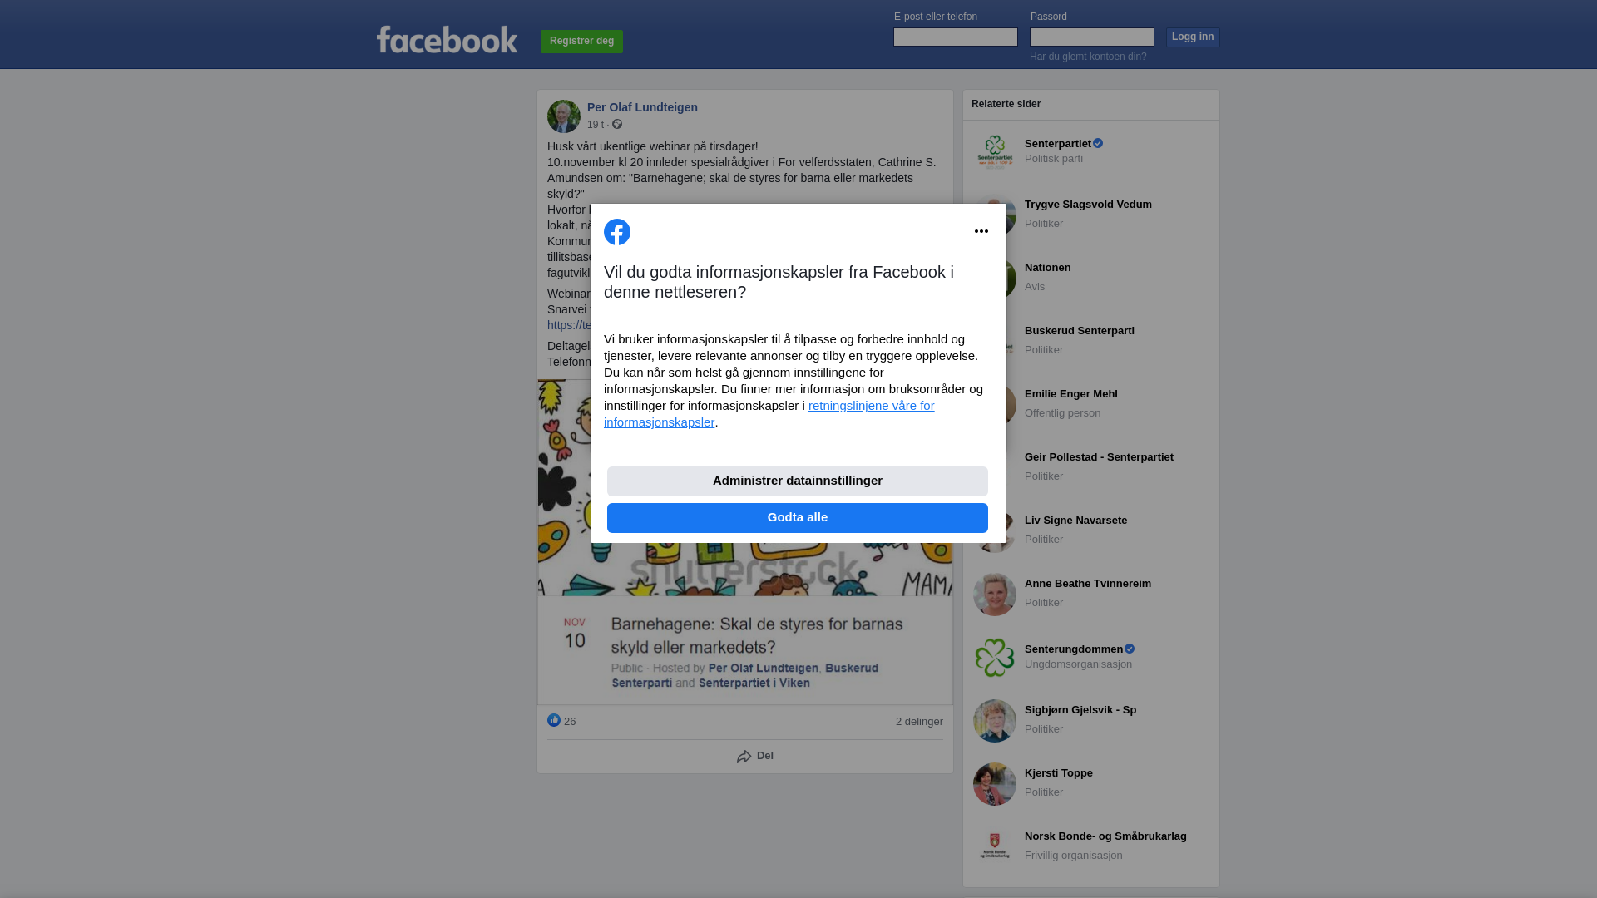Click Sigbjørn Gjelsvik's profile photo
Screen dimensions: 1597x898
click(x=995, y=721)
